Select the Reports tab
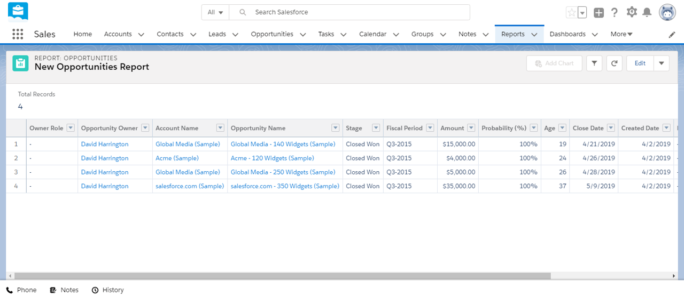The height and width of the screenshot is (296, 684). 513,34
